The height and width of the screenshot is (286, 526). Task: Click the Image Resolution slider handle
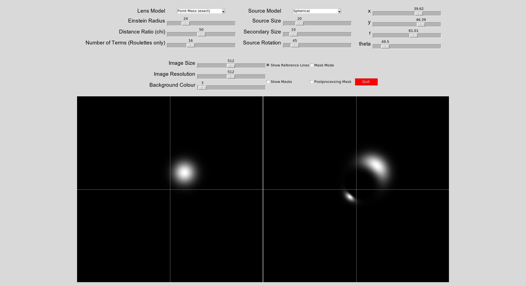tap(231, 77)
